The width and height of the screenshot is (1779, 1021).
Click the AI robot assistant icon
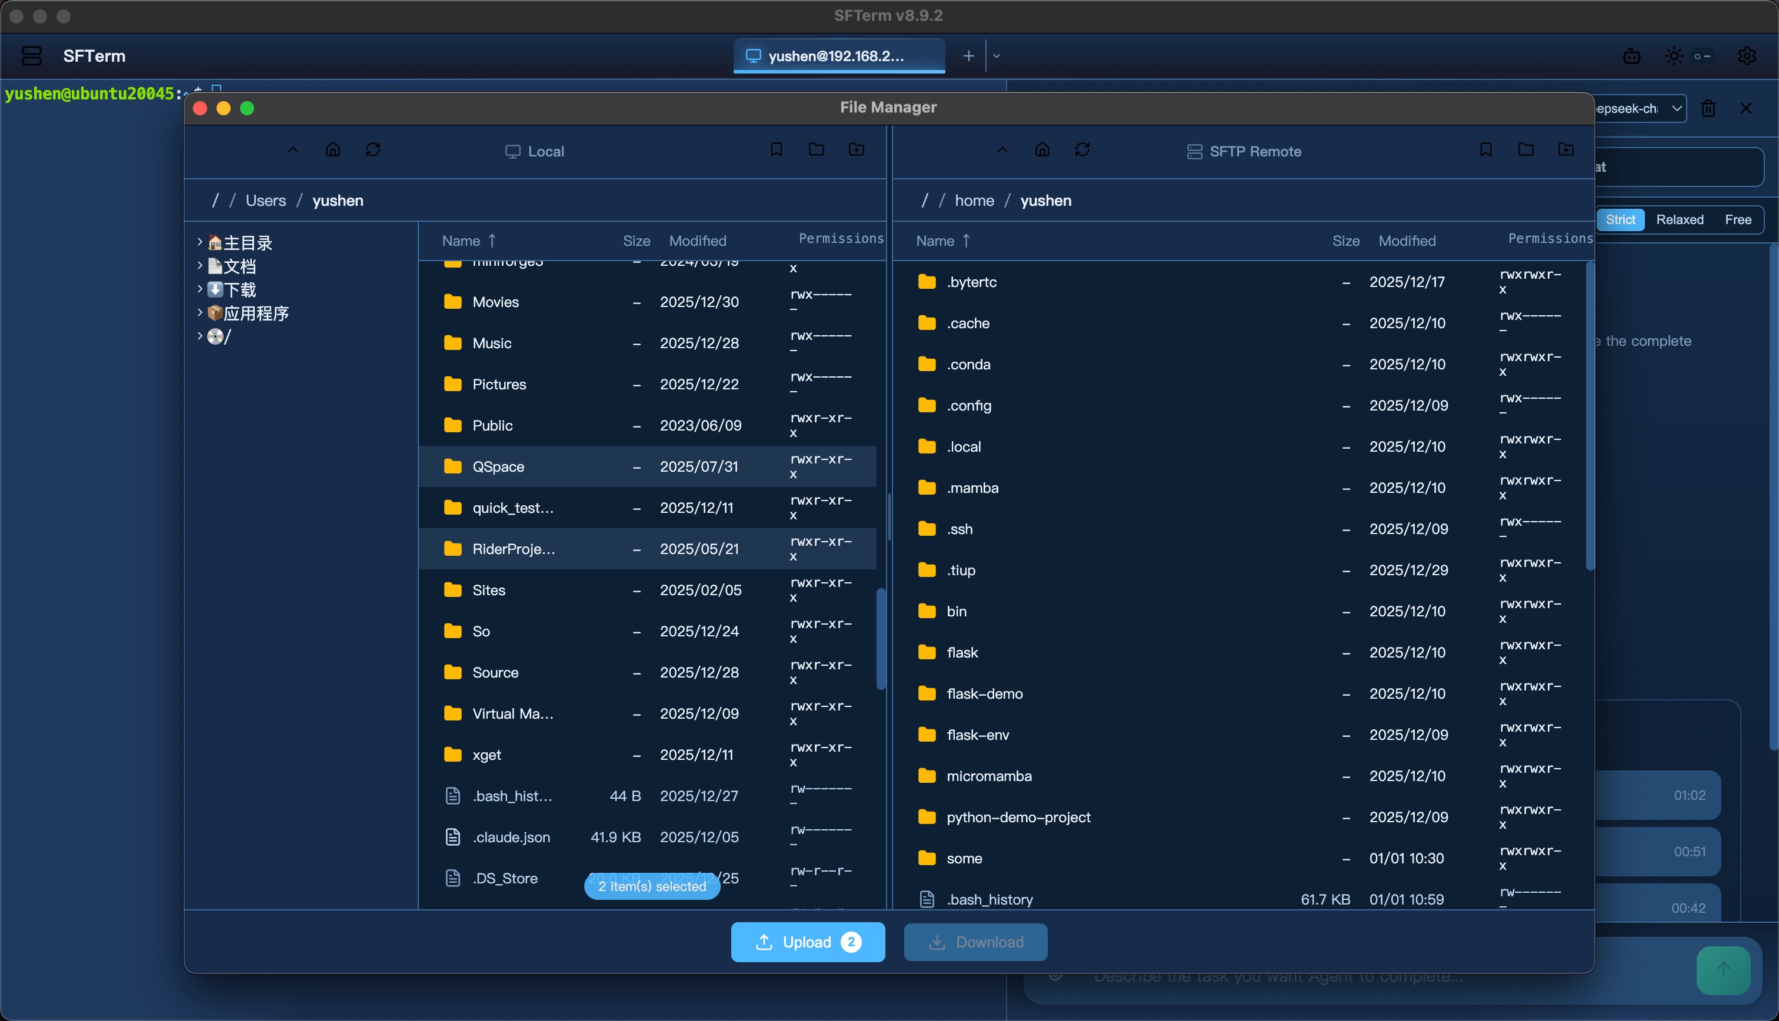point(1633,56)
